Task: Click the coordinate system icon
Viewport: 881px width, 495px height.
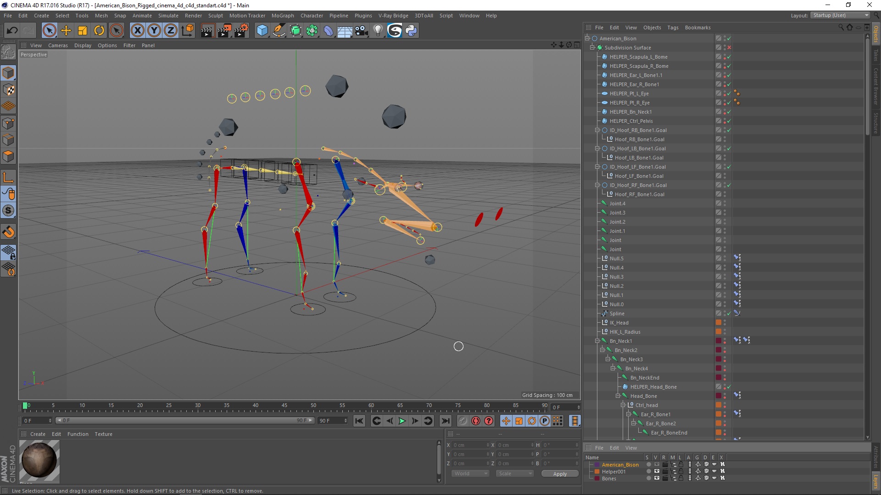Action: click(x=187, y=31)
